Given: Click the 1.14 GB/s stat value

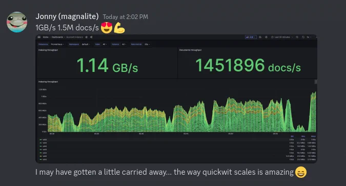Looking at the screenshot, I should coord(107,65).
